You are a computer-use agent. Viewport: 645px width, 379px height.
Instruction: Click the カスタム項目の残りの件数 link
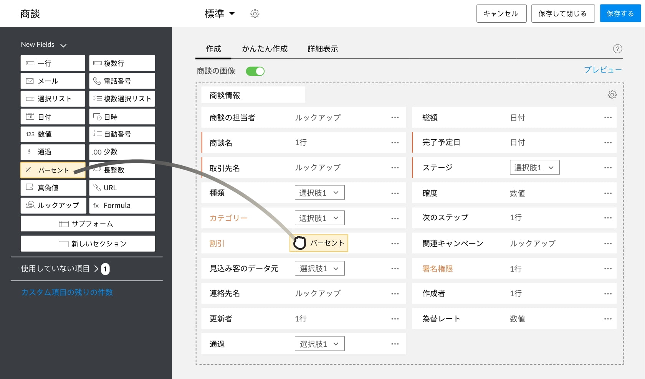coord(67,292)
